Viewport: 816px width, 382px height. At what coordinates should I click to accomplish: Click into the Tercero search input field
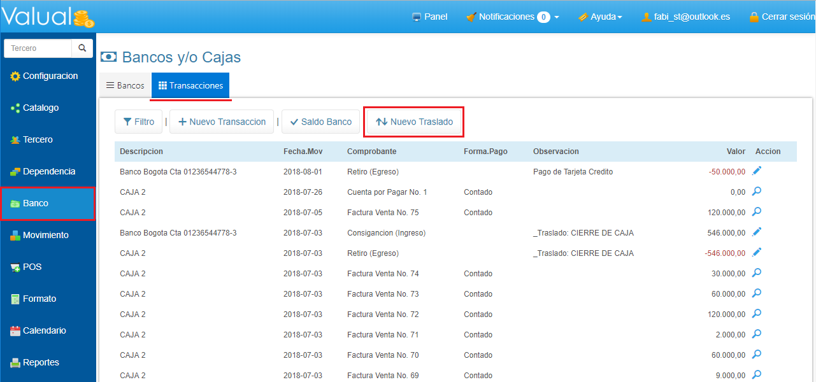point(38,48)
